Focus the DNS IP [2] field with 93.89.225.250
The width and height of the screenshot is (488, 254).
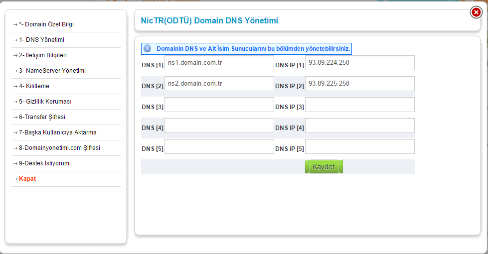pos(360,84)
